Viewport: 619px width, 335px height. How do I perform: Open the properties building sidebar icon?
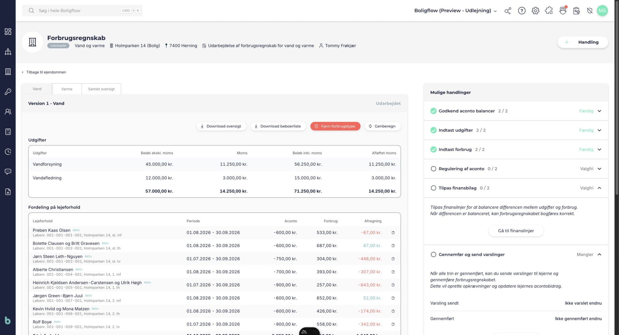coord(8,72)
